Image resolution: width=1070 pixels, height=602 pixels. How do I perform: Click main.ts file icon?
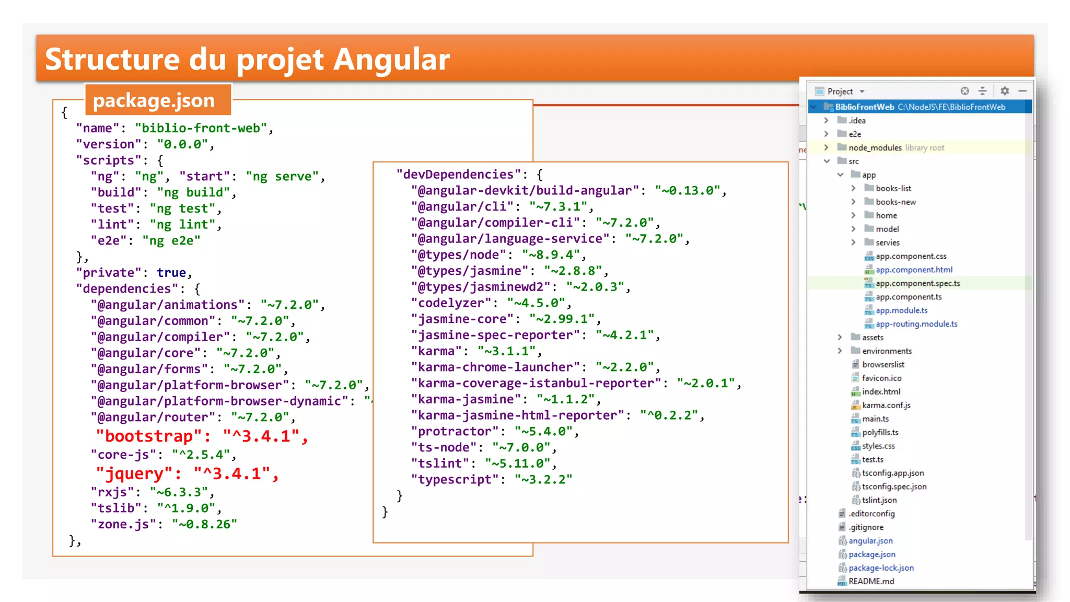coord(855,419)
